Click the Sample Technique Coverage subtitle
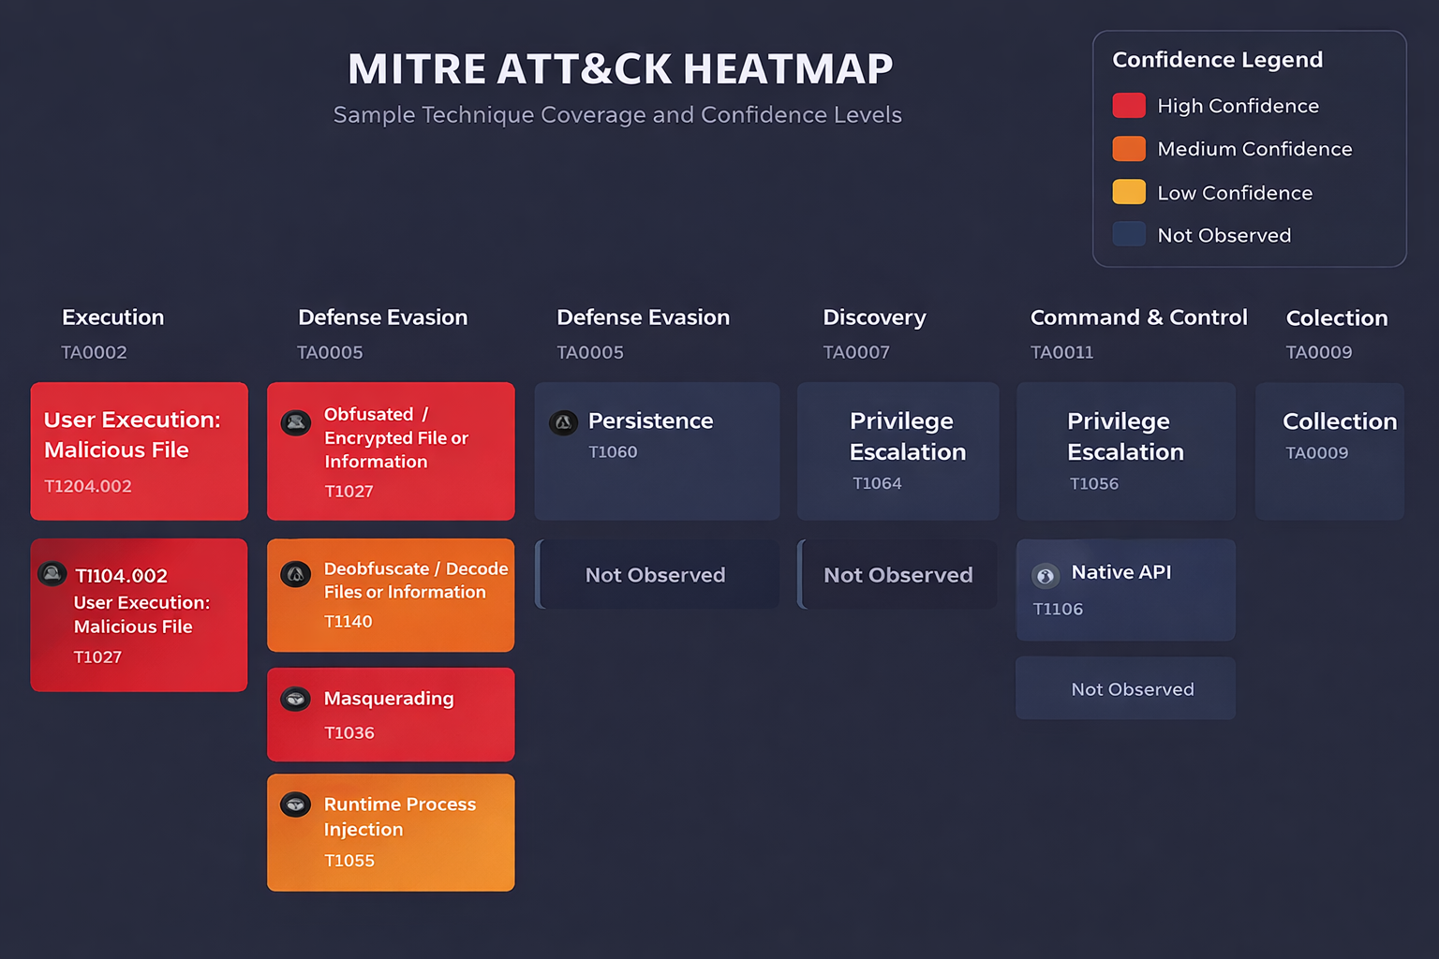This screenshot has width=1439, height=959. click(x=617, y=115)
